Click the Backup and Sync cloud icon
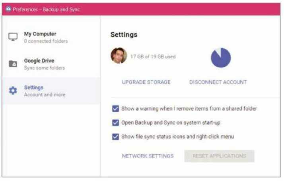 tap(8, 9)
